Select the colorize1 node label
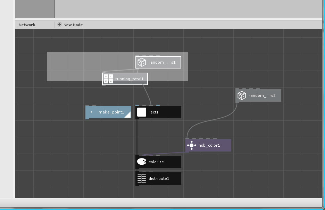 coord(157,162)
